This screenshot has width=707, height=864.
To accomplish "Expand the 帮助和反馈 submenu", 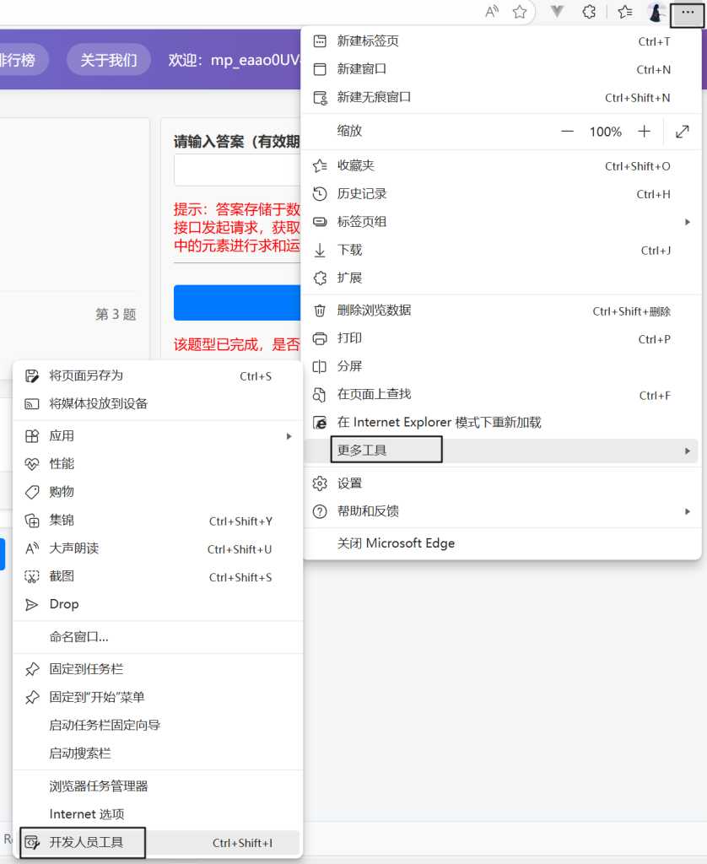I will [501, 511].
